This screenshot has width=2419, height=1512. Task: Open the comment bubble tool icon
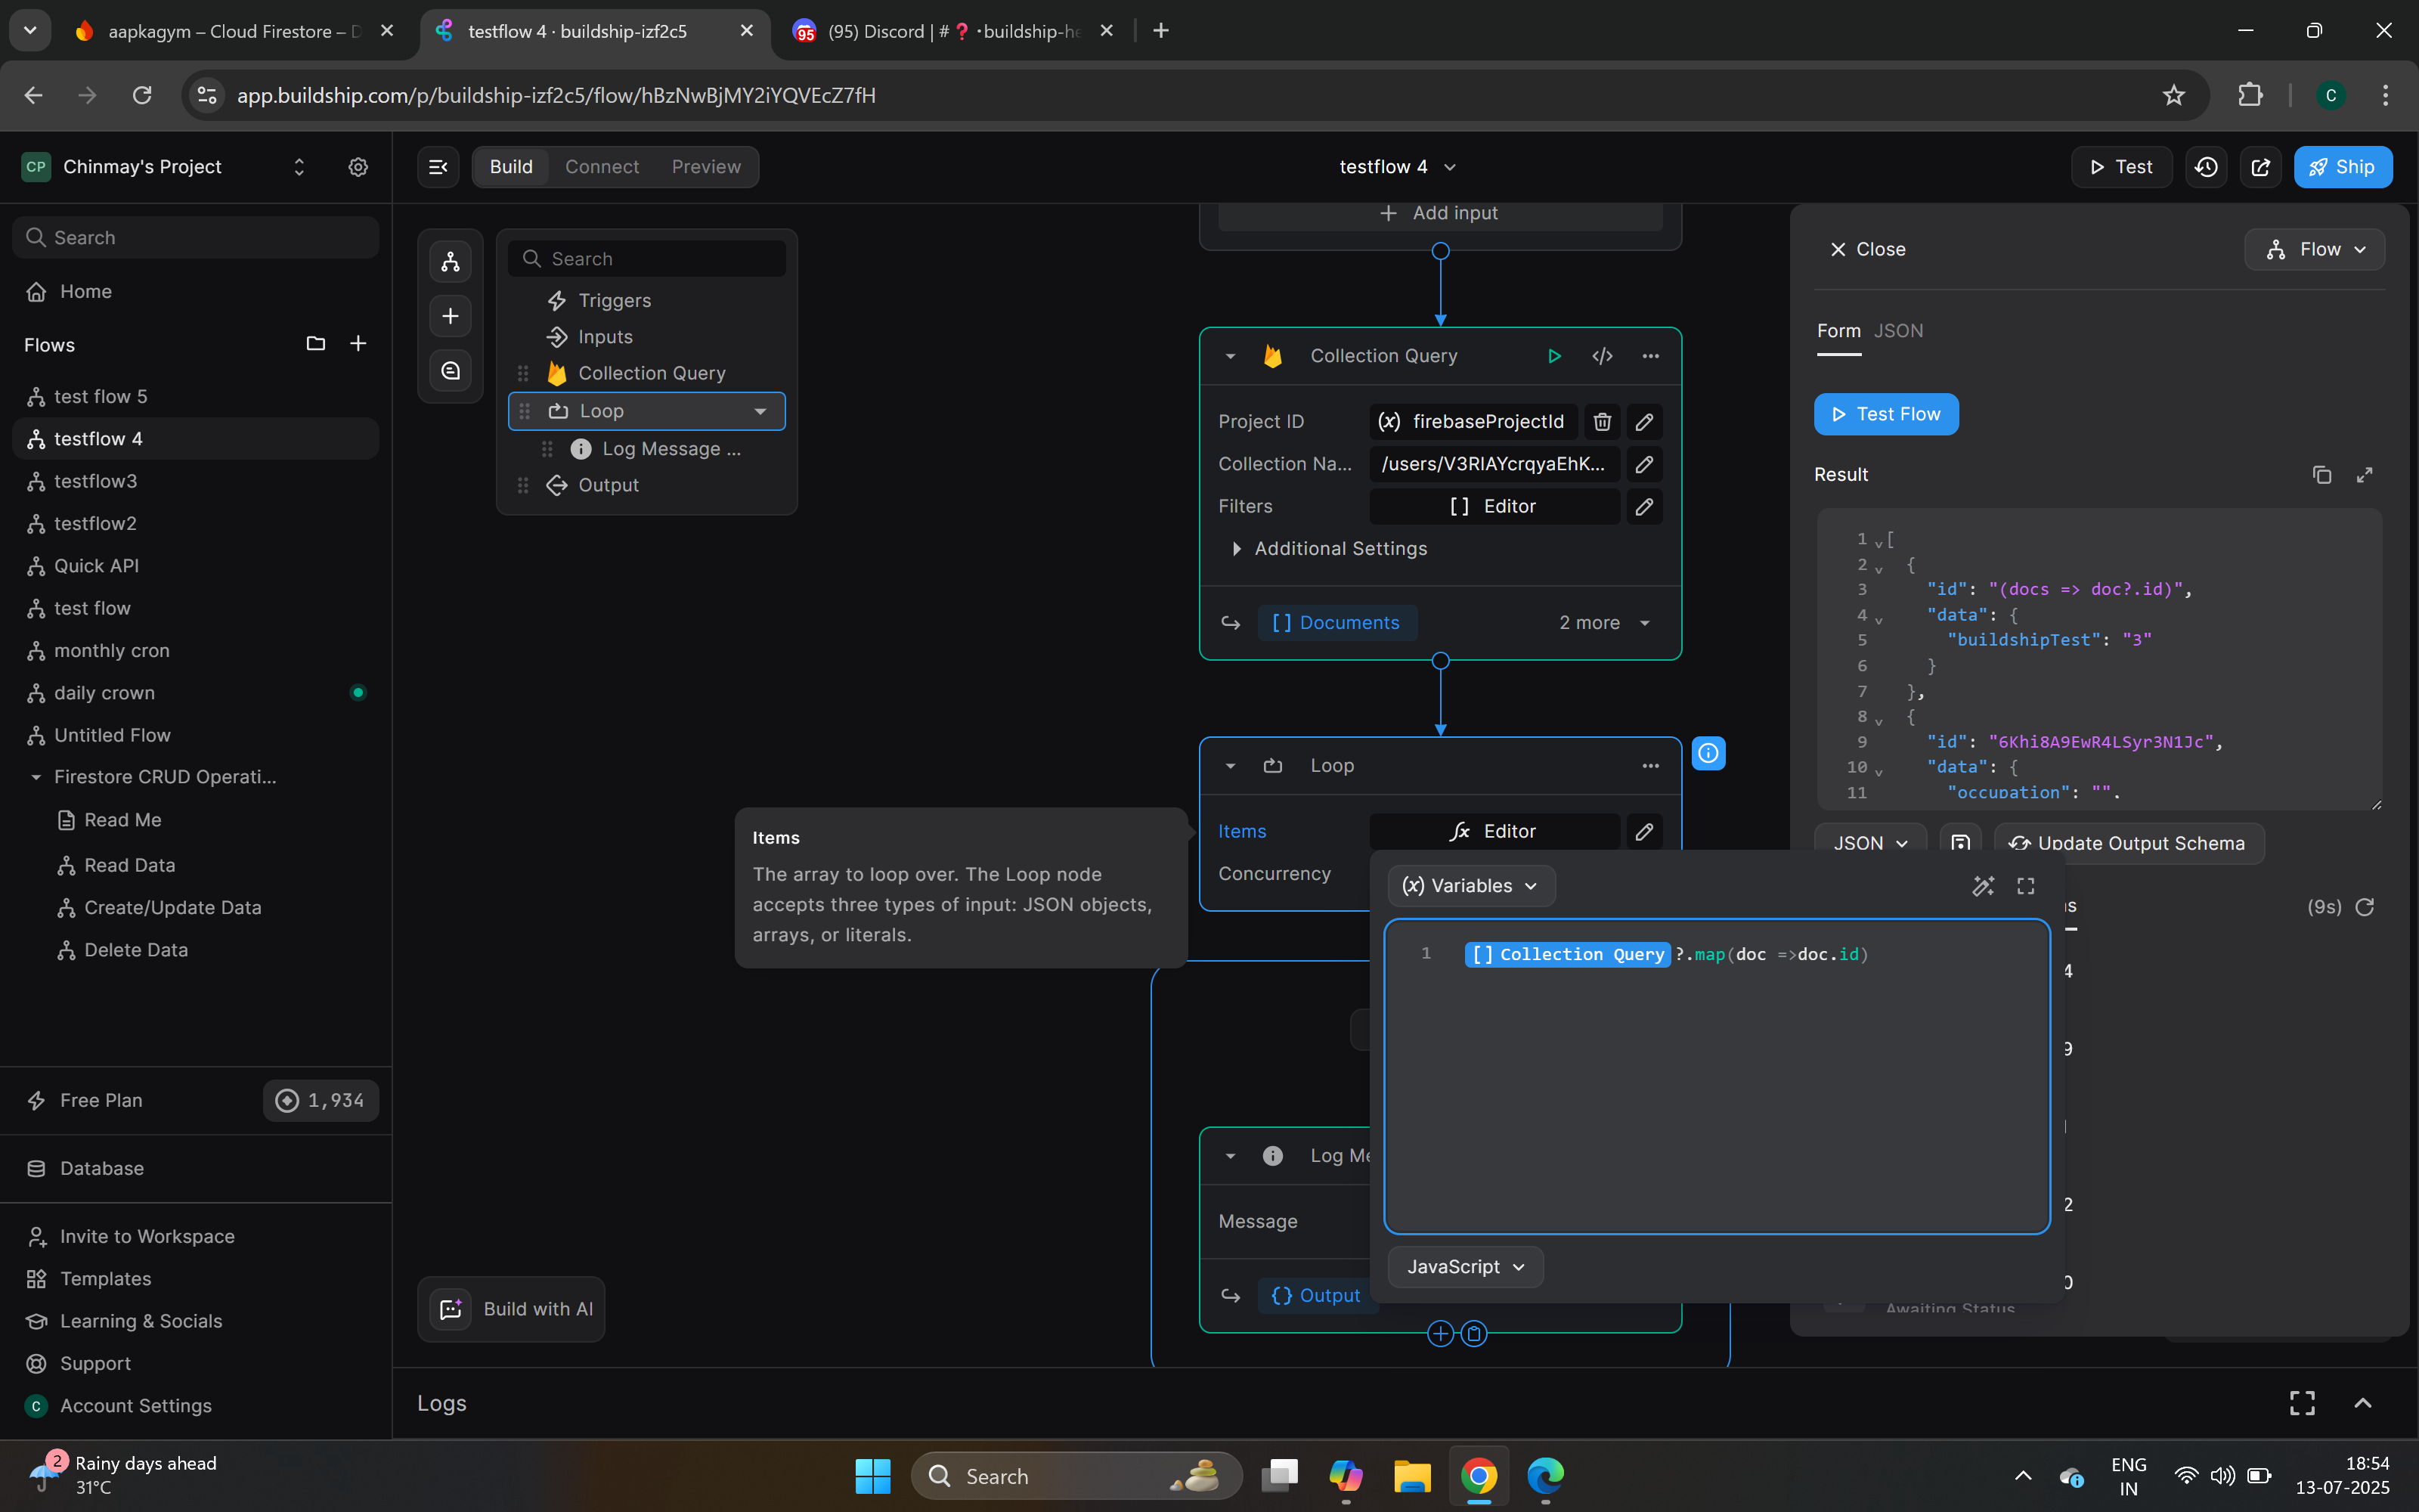(x=451, y=371)
